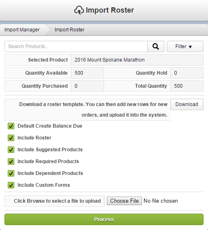Click the Import Roster page title
Image resolution: width=208 pixels, height=230 pixels.
tap(110, 10)
